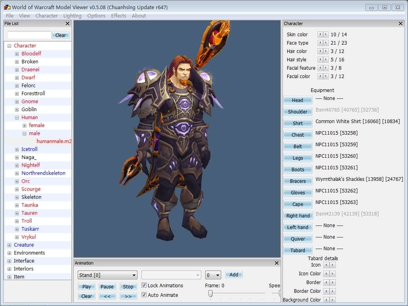This screenshot has width=408, height=306.
Task: Open the View menu
Action: pos(24,16)
